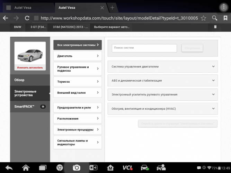The height and width of the screenshot is (173, 231).
Task: Click the URL address bar
Action: coord(119,18)
